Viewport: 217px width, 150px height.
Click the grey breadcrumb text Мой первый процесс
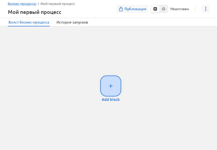pos(58,4)
